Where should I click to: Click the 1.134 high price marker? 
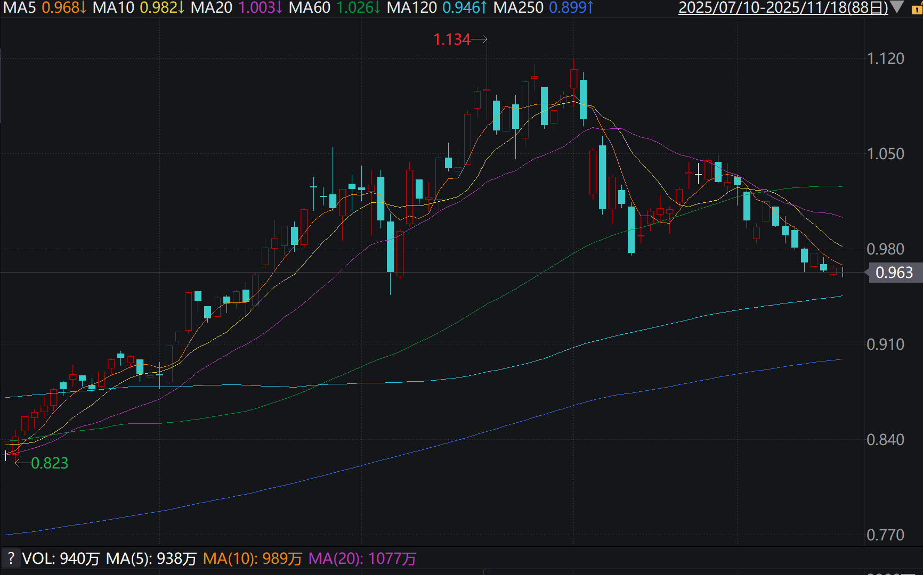[452, 39]
